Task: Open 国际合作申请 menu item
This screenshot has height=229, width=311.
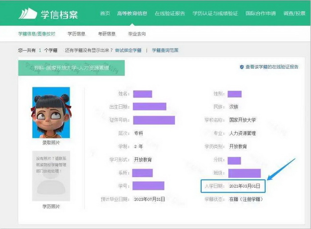Action: 261,13
